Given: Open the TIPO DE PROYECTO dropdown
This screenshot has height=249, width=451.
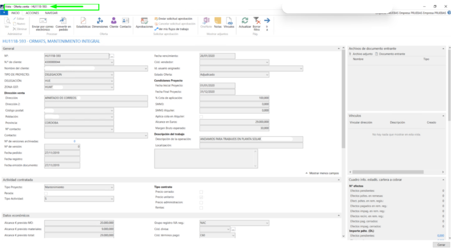Looking at the screenshot, I should [112, 75].
